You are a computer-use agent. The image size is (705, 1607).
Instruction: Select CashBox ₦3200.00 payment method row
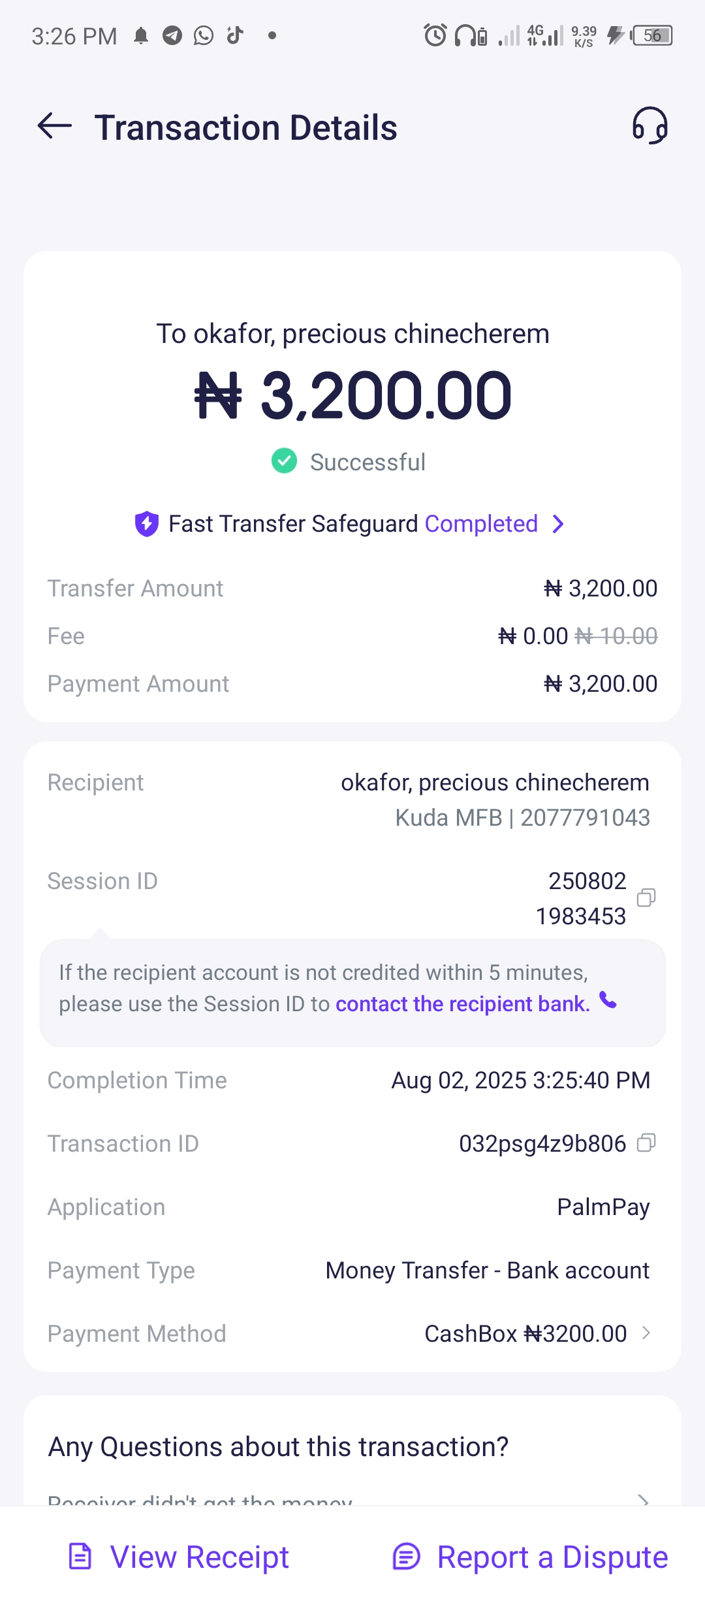525,1334
